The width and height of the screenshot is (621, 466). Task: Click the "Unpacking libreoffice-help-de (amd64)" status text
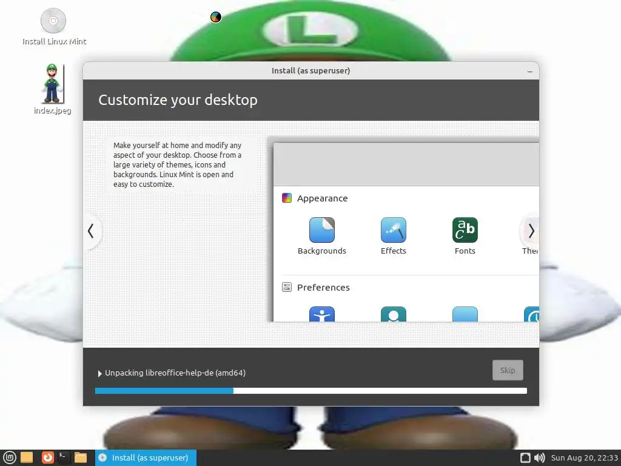[175, 373]
